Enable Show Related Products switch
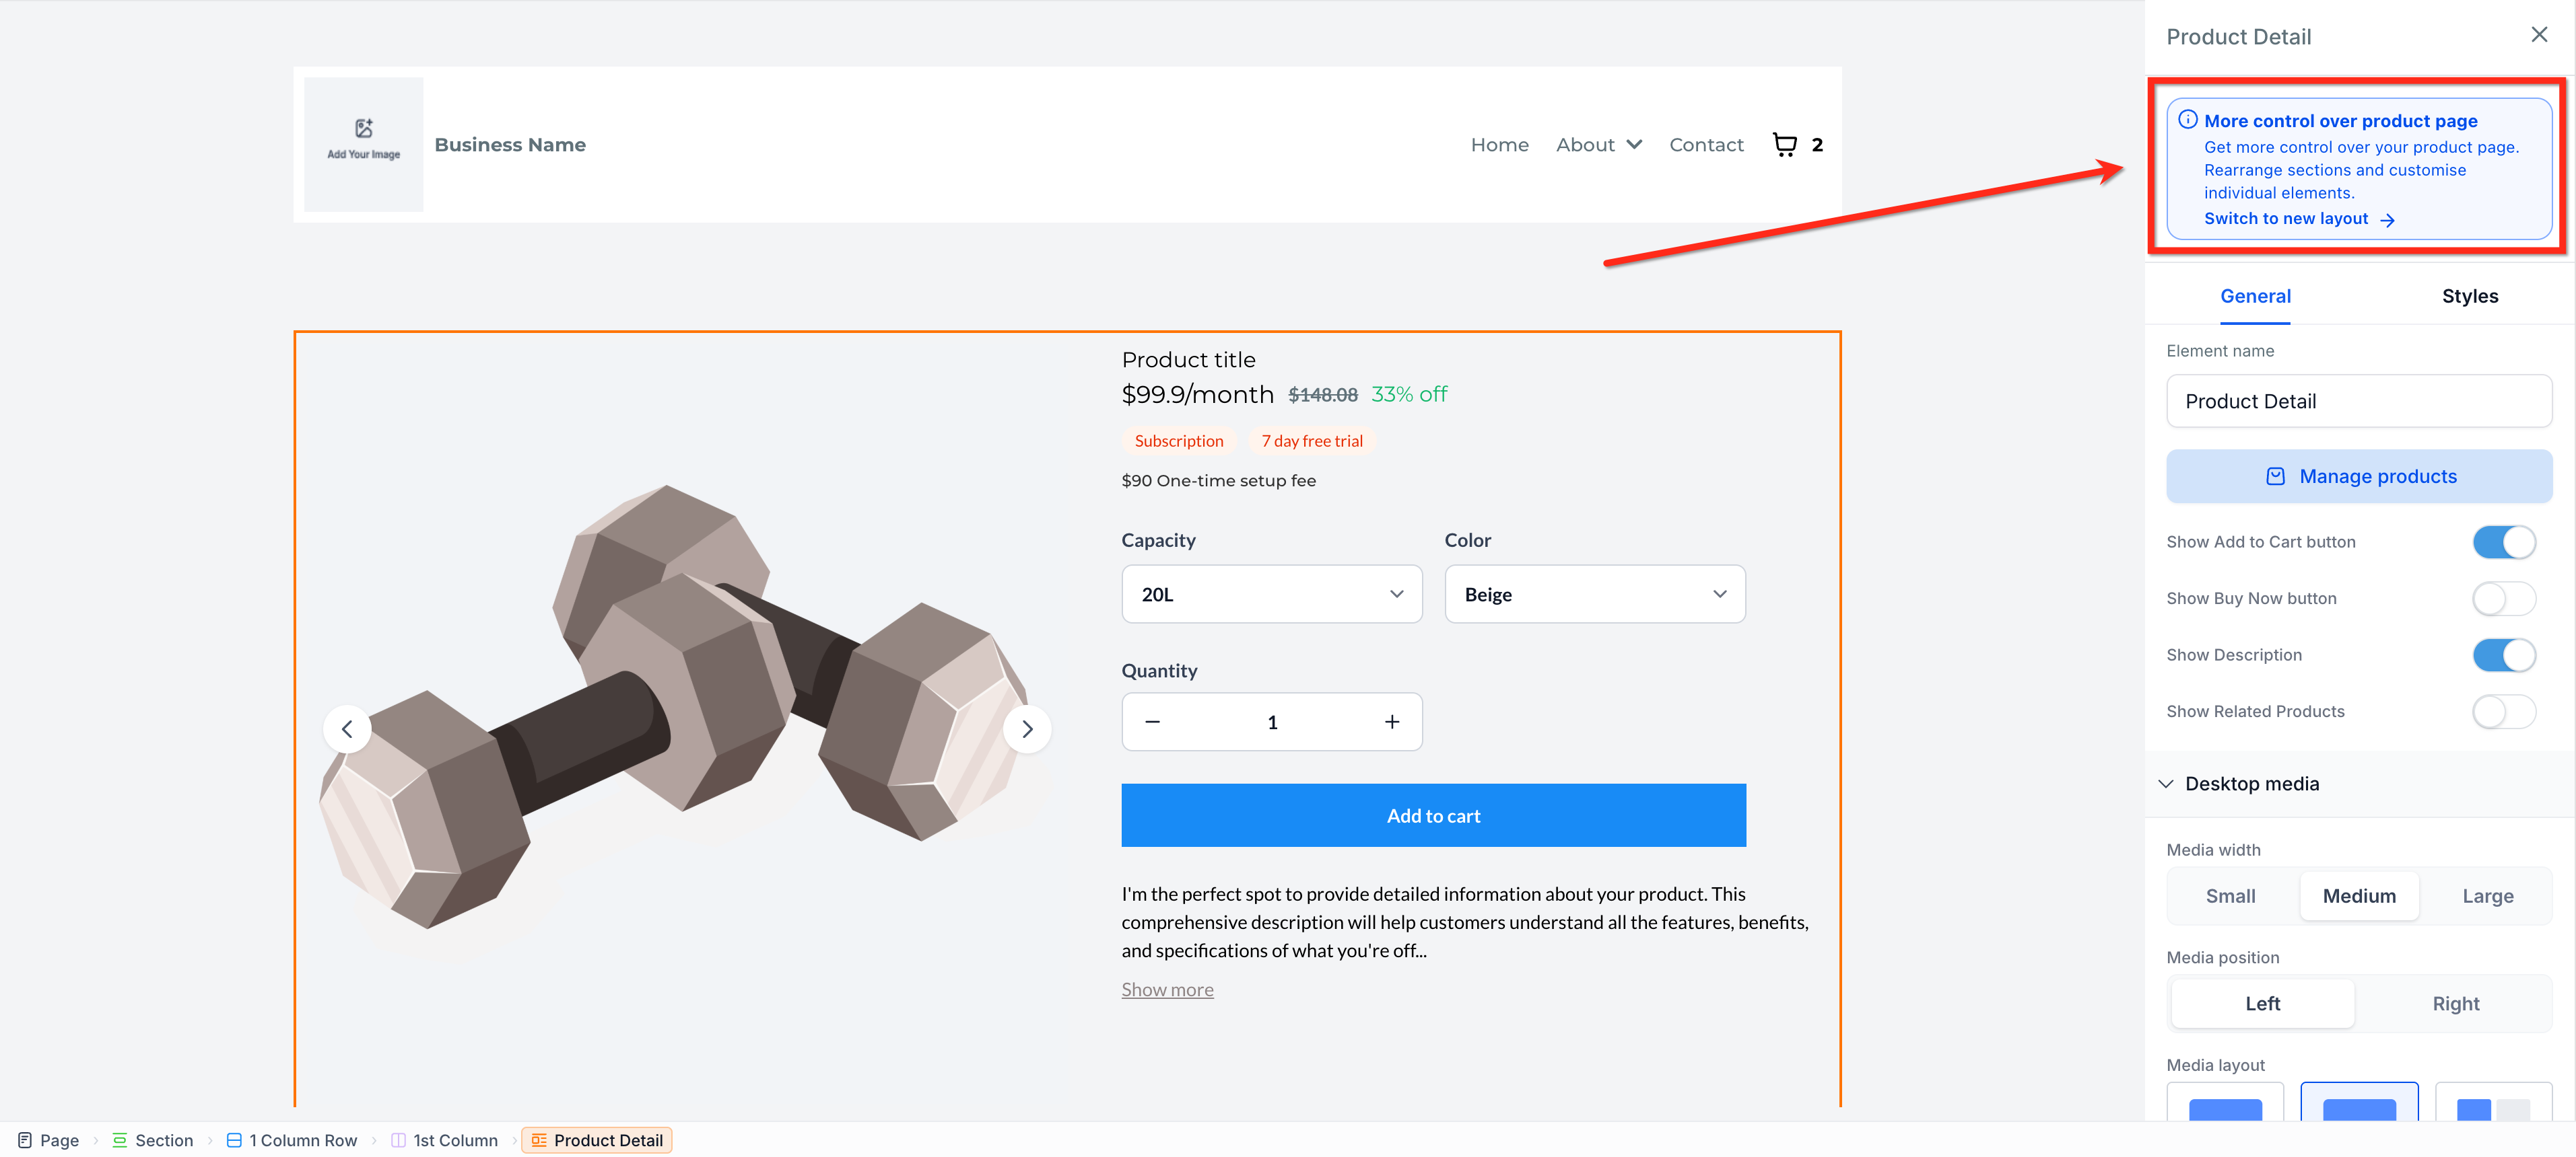 click(2504, 712)
